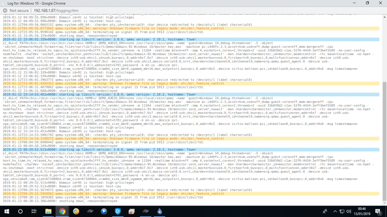The width and height of the screenshot is (387, 217).
Task: Click the Not secure site info icon
Action: 5,10
